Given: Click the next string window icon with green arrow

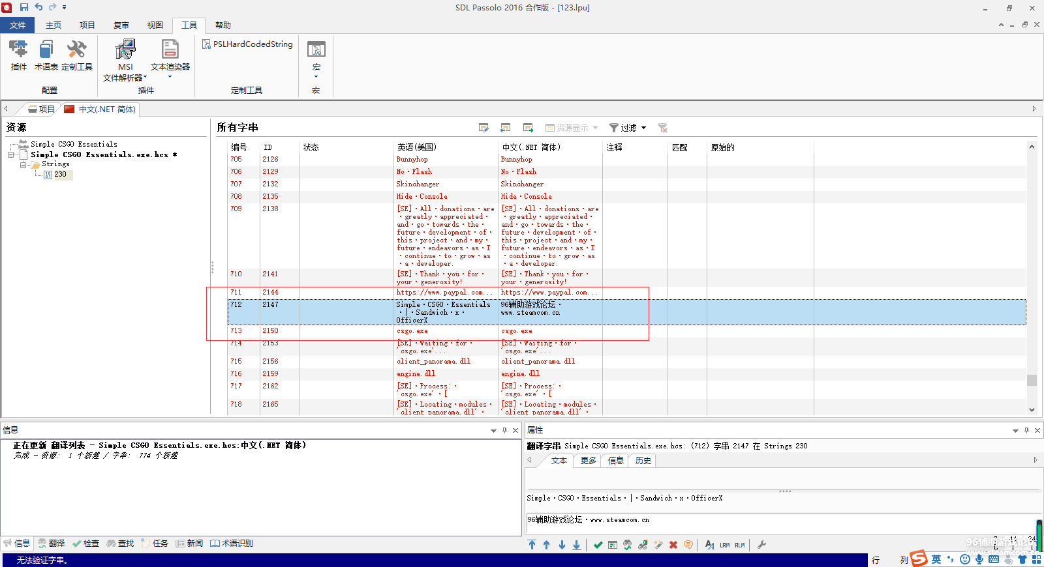Looking at the screenshot, I should tap(528, 128).
